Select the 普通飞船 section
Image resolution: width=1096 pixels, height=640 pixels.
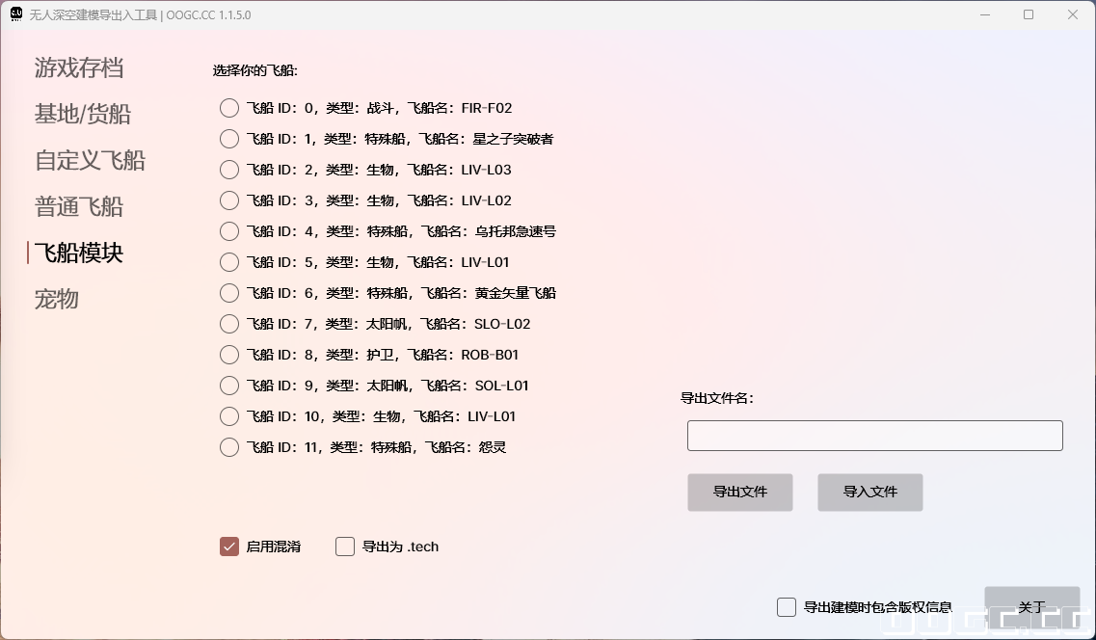(77, 206)
